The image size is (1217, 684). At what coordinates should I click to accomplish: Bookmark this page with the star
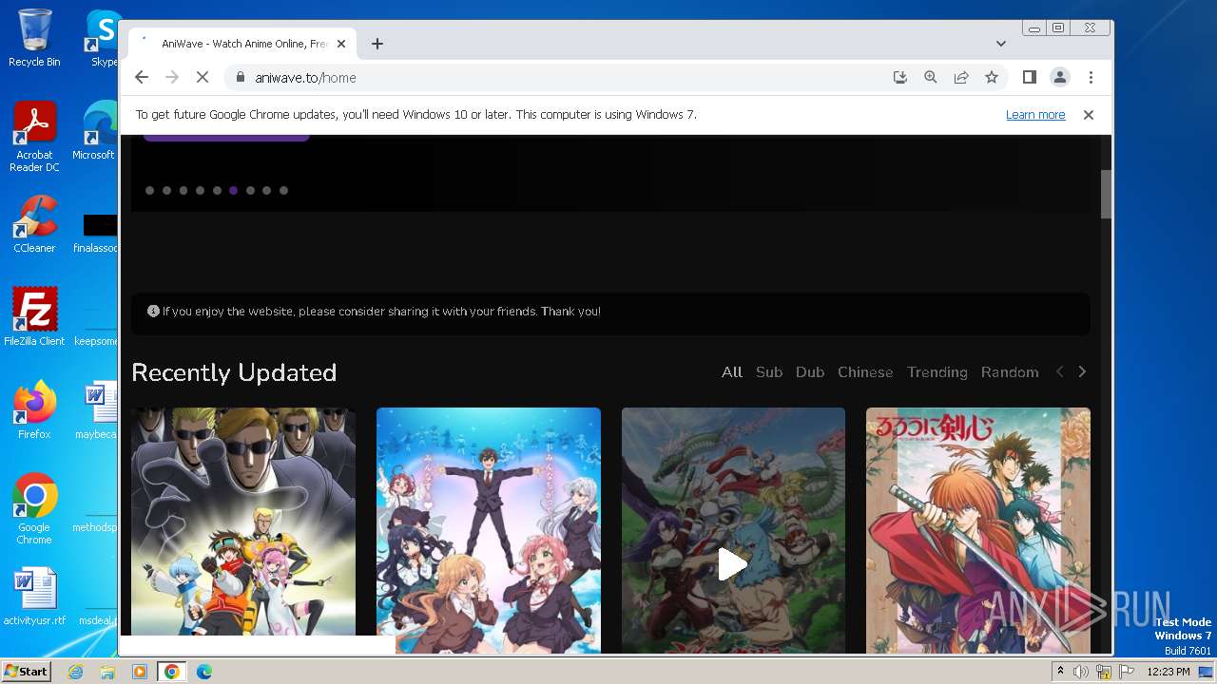pos(992,78)
